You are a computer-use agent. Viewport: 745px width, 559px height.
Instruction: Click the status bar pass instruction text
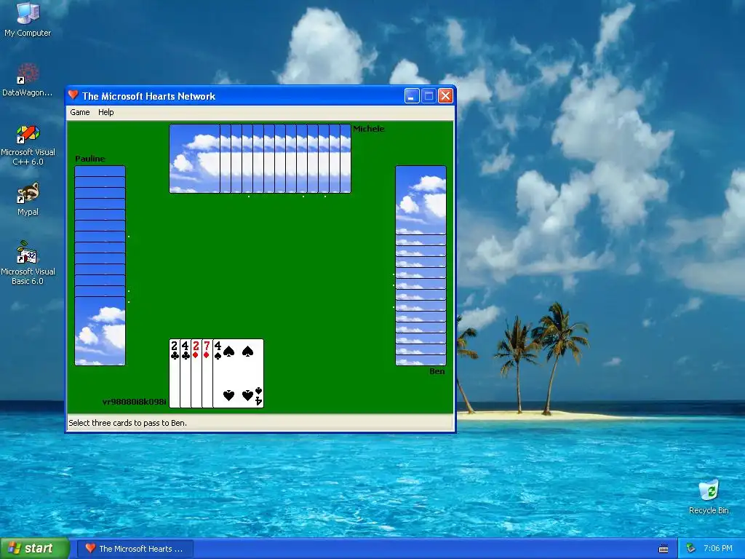(127, 423)
